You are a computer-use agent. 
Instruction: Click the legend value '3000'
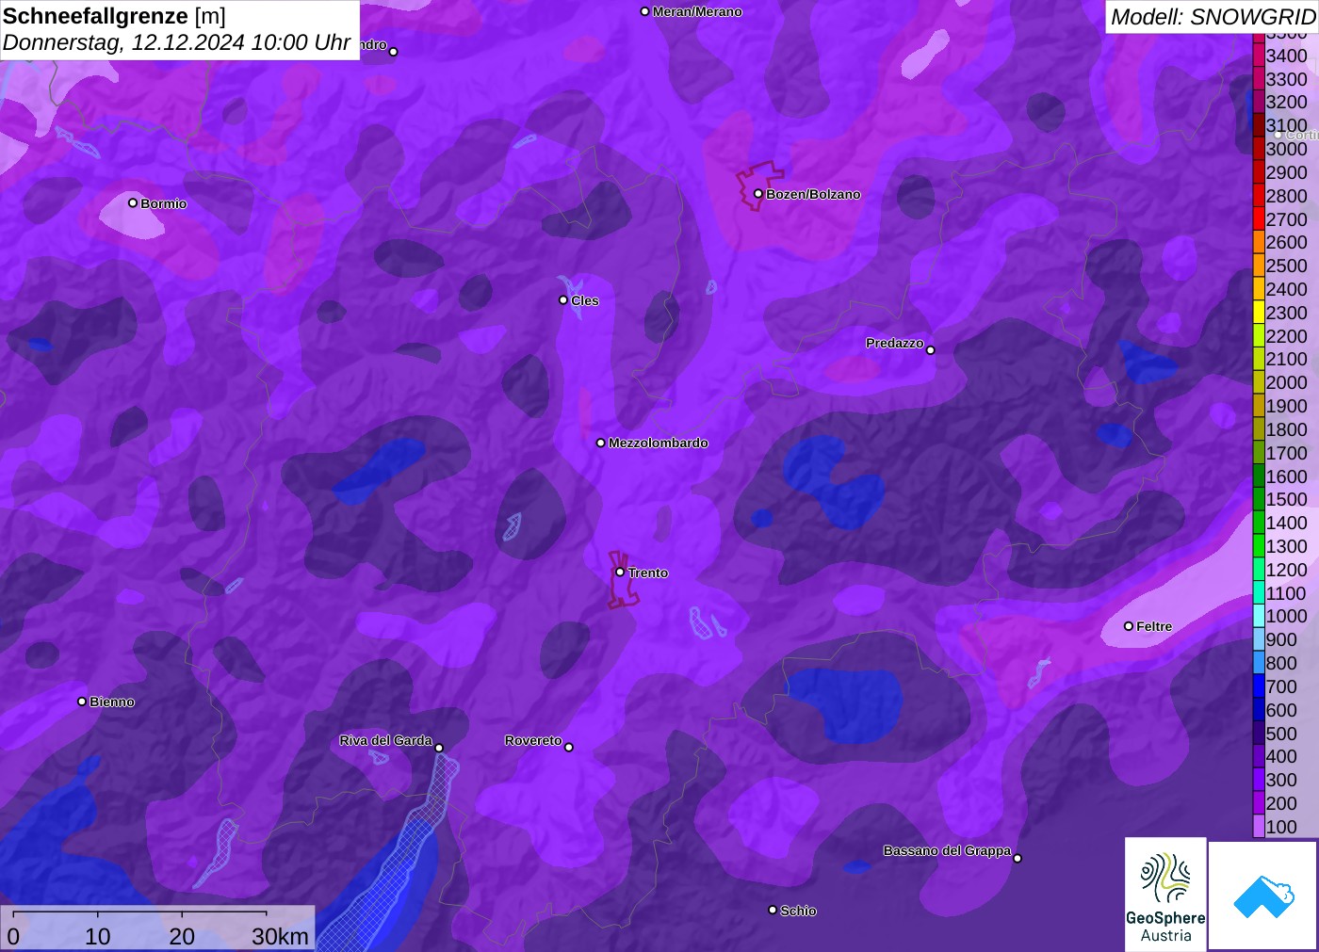pyautogui.click(x=1286, y=149)
